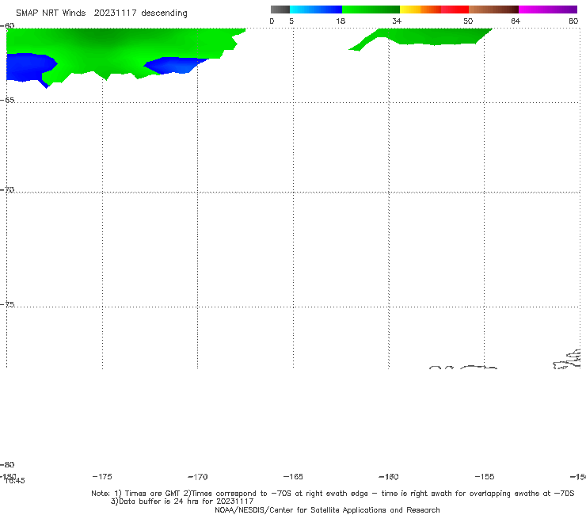
Task: Click the longitude label "-170"
Action: [x=198, y=477]
